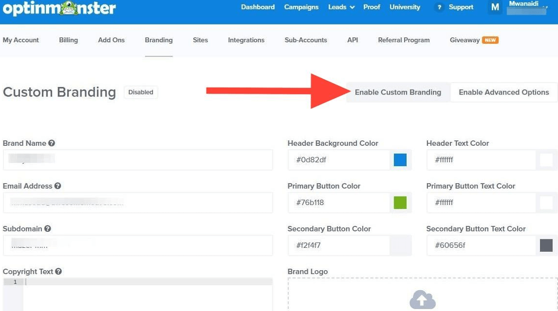Click the Subdomain help question icon
The height and width of the screenshot is (311, 558).
[48, 229]
